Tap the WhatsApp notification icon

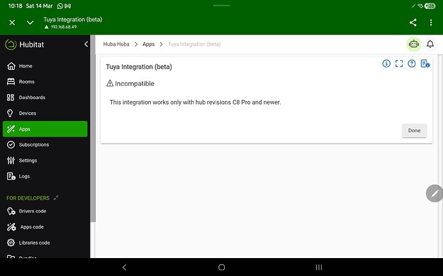60,6
